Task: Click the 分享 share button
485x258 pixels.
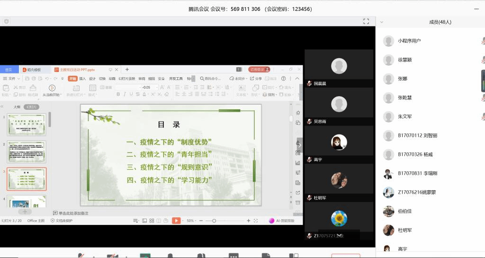Action: pyautogui.click(x=256, y=79)
